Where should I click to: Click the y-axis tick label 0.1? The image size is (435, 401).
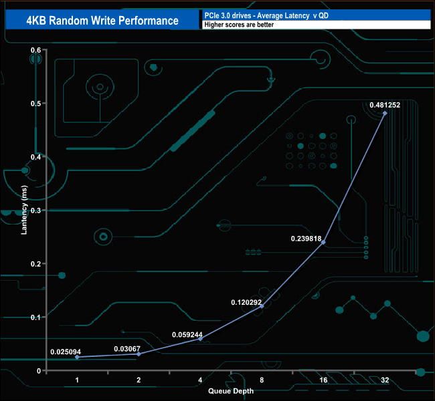[35, 317]
